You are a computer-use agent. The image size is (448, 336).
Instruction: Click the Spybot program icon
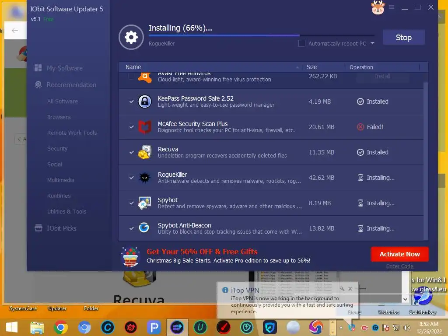tap(144, 203)
